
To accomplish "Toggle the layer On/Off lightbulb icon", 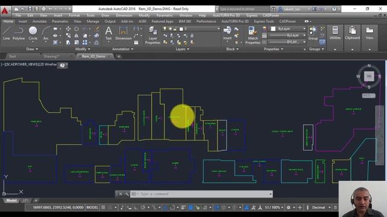I will (x=165, y=29).
